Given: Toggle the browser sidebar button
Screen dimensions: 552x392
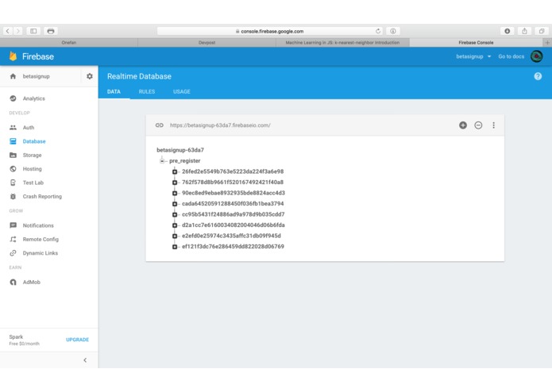Looking at the screenshot, I should point(33,31).
